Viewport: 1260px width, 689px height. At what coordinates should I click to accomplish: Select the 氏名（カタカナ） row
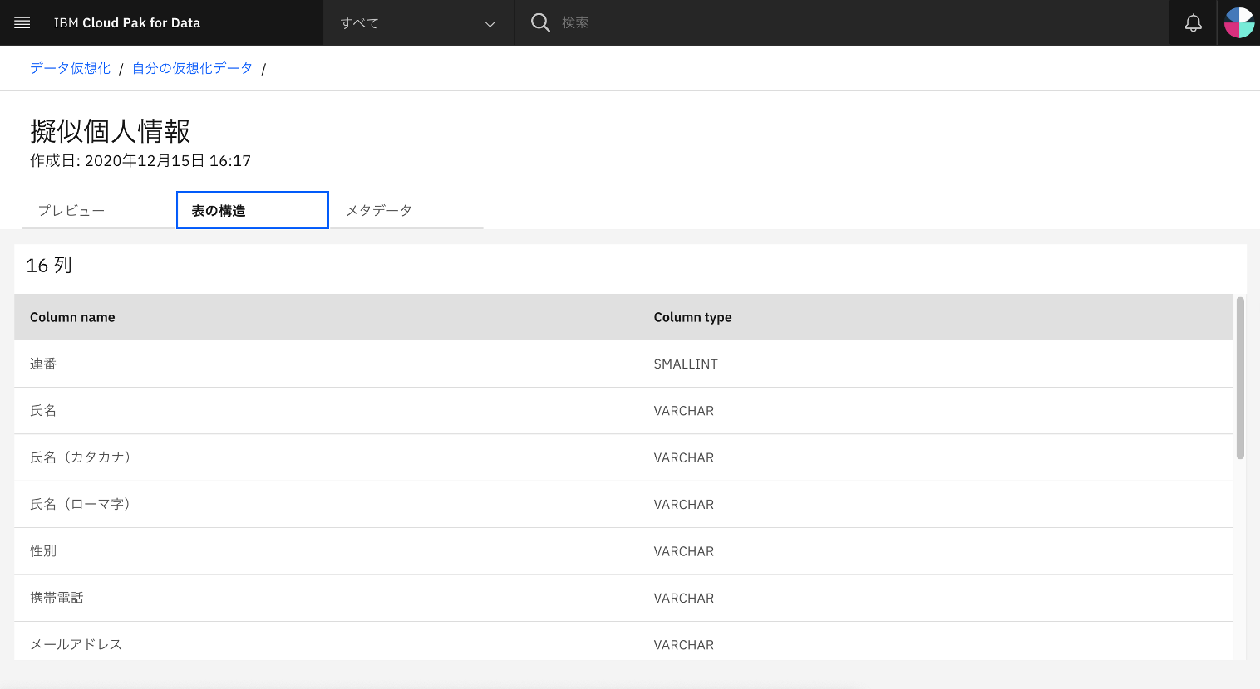coord(623,457)
